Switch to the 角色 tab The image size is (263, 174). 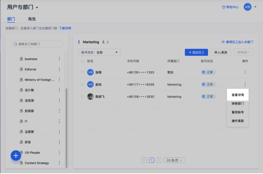coord(32,19)
